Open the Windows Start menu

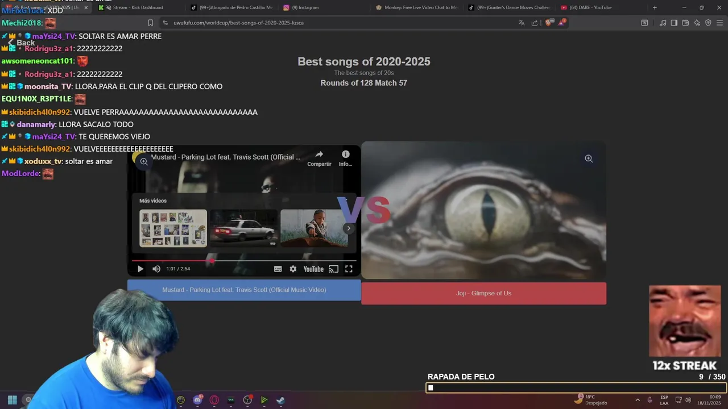(x=12, y=400)
